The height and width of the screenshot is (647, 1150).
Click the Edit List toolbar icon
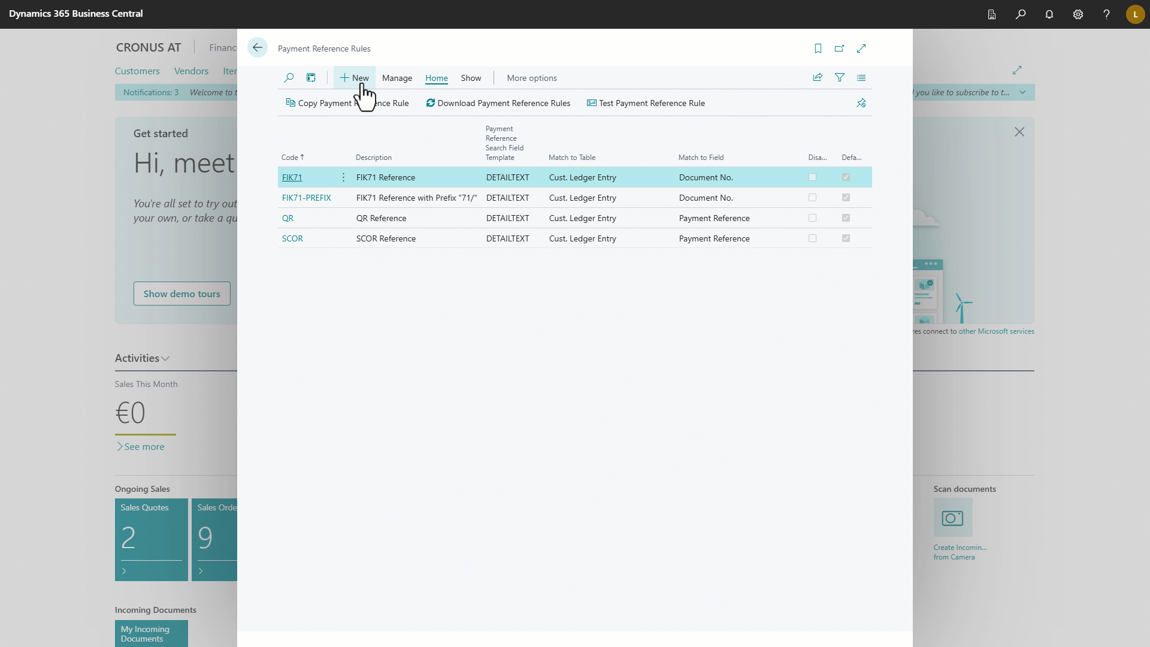pos(311,78)
